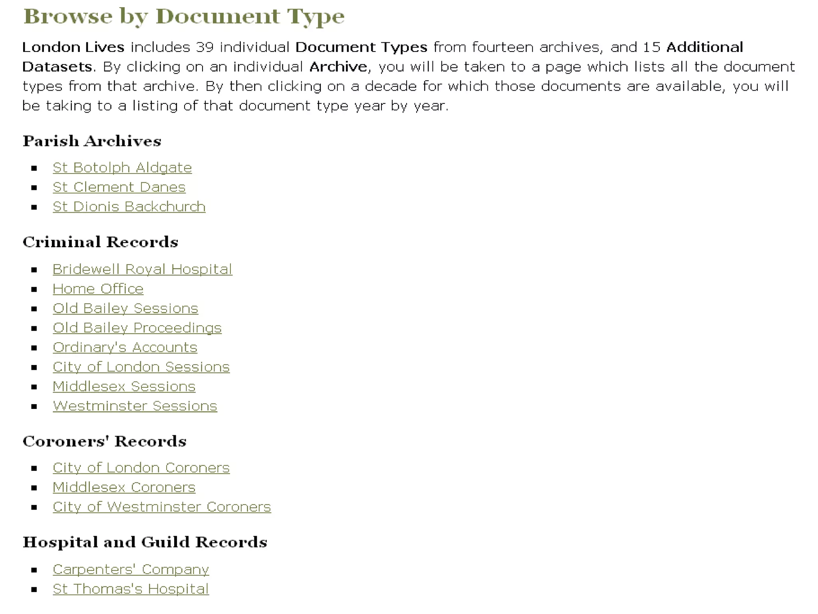The width and height of the screenshot is (818, 614).
Task: Open City of Westminster Coroners link
Action: point(162,507)
